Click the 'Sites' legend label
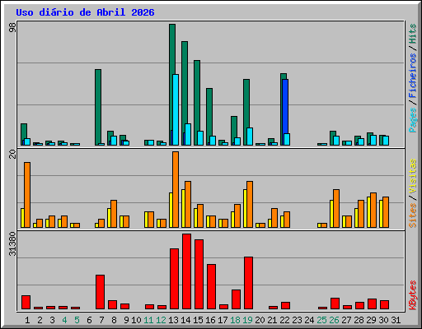The height and width of the screenshot is (329, 422). 413,215
